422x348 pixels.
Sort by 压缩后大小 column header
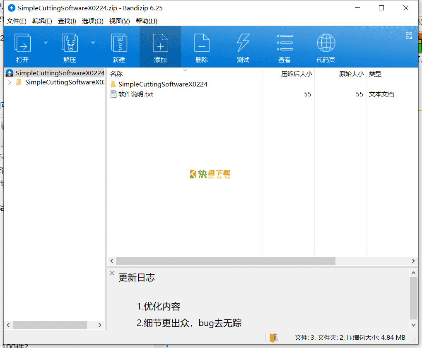point(297,74)
